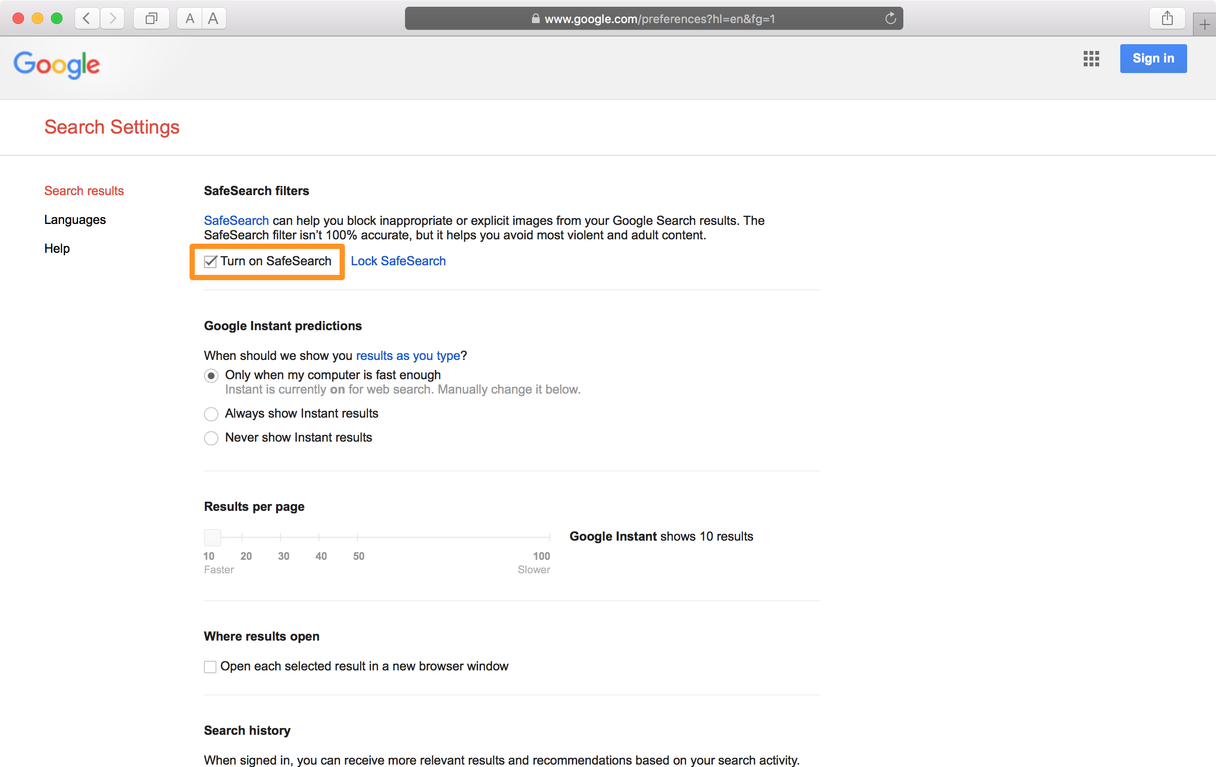Uncheck the Turn on SafeSearch checkbox
1216x767 pixels.
pyautogui.click(x=211, y=261)
